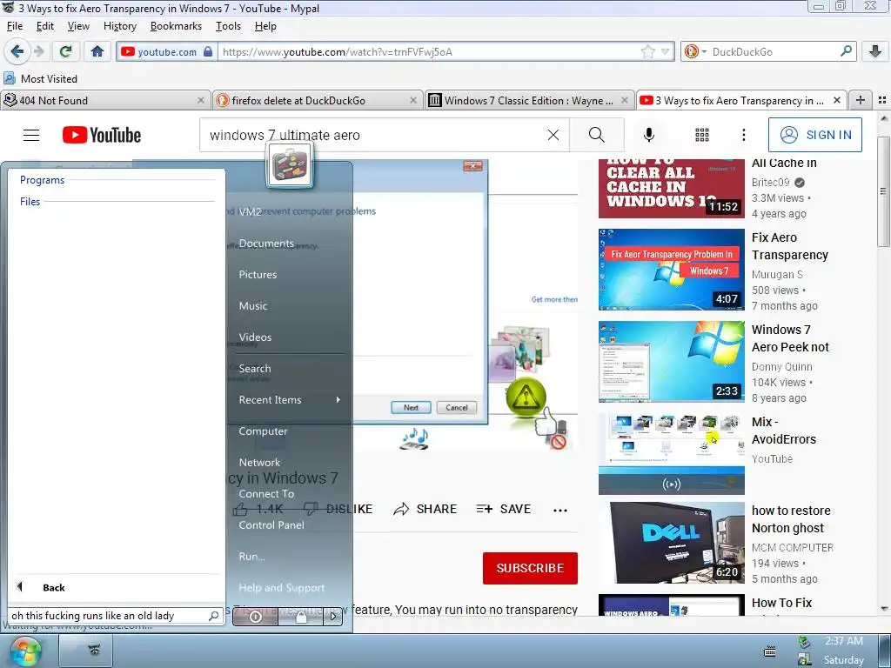Image resolution: width=891 pixels, height=668 pixels.
Task: Click the browser Forward arrow button
Action: point(39,51)
